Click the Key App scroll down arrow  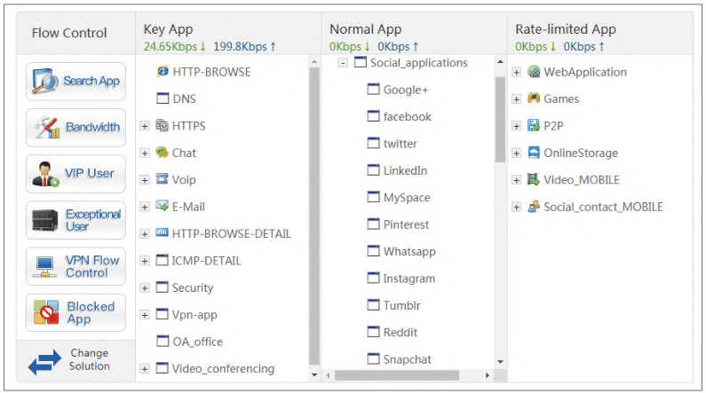(x=314, y=375)
